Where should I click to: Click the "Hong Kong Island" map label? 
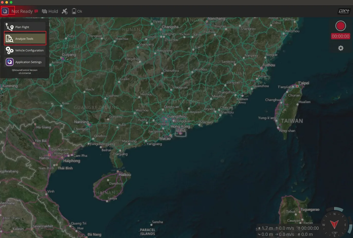tap(180, 128)
